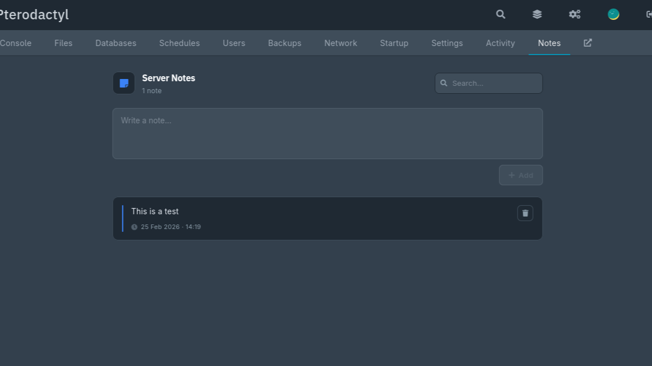Open account via the avatar icon
The height and width of the screenshot is (366, 652).
click(613, 14)
